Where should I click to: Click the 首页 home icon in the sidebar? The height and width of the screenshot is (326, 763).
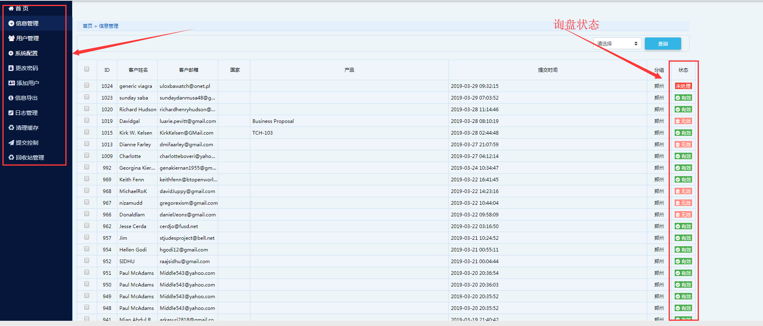coord(11,8)
